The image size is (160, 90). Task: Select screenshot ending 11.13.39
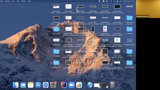point(117,6)
